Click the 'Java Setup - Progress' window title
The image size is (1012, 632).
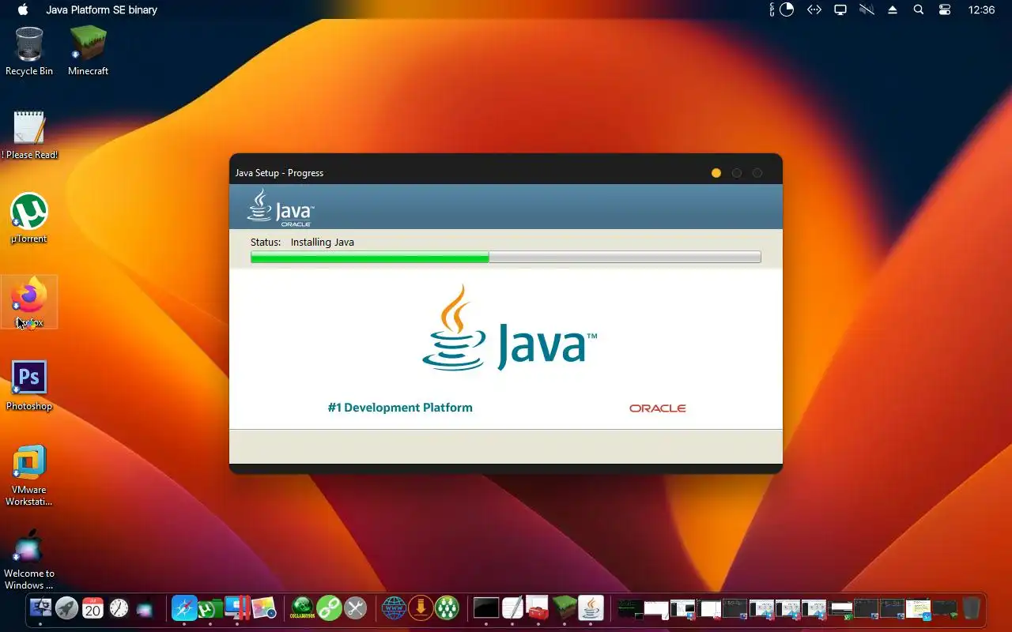click(279, 173)
